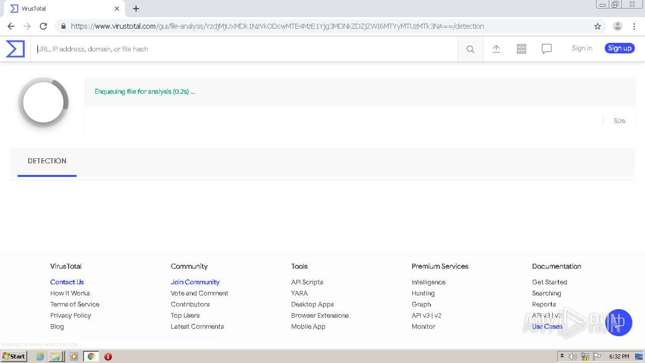This screenshot has height=363, width=645.
Task: Open Get Started link
Action: coord(549,282)
